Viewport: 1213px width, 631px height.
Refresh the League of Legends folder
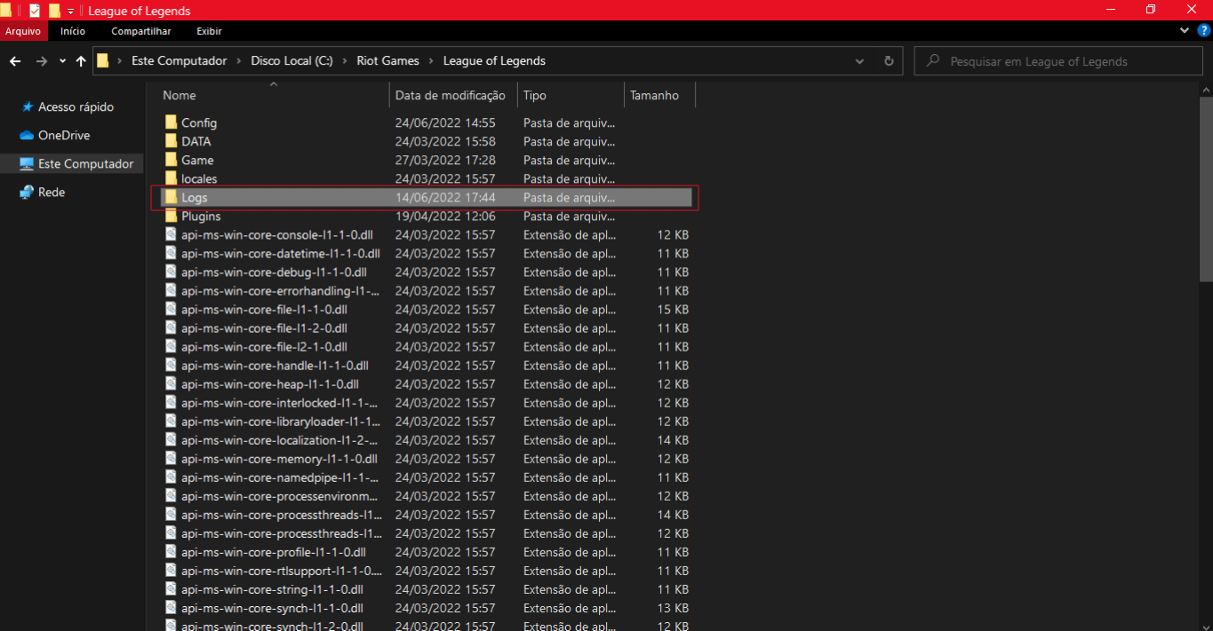tap(888, 61)
